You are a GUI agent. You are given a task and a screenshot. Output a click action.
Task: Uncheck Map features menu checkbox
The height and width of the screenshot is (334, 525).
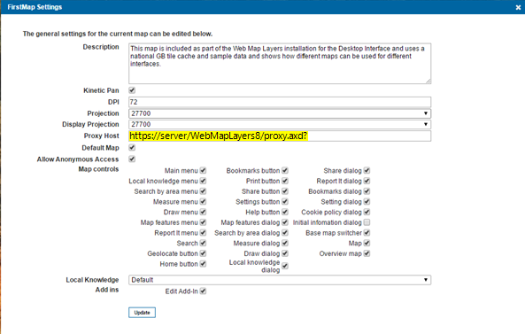pos(203,222)
